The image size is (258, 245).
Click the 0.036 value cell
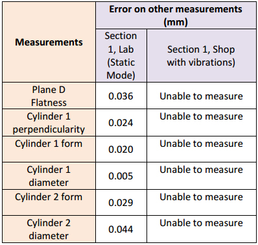click(121, 96)
